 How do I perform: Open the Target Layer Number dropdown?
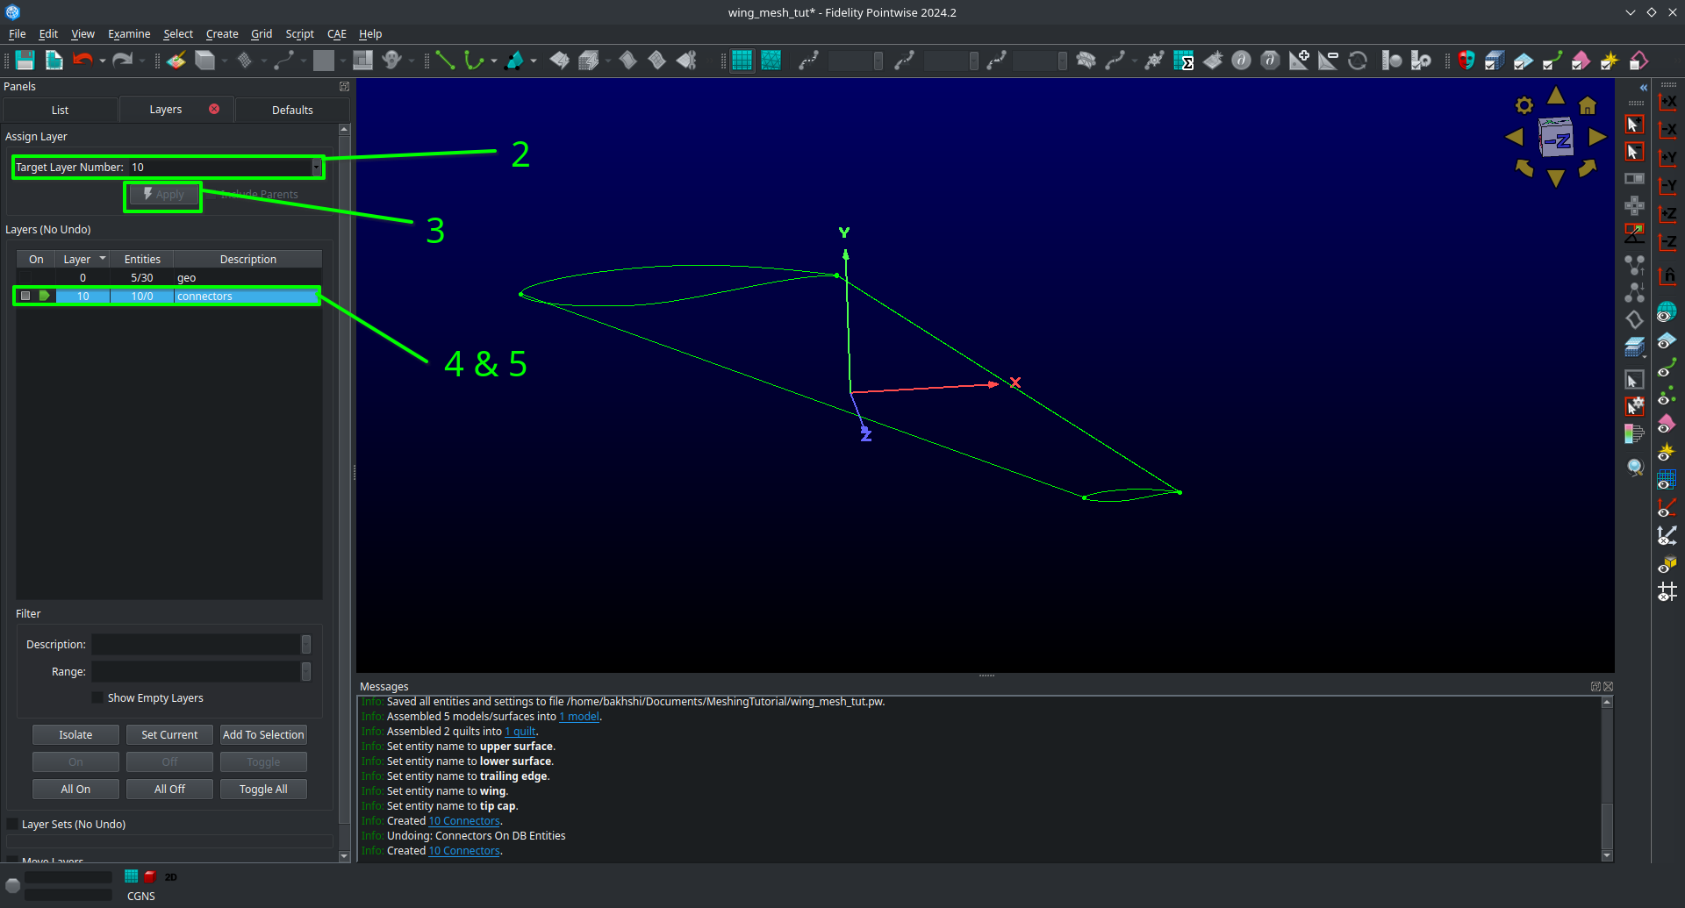coord(317,167)
